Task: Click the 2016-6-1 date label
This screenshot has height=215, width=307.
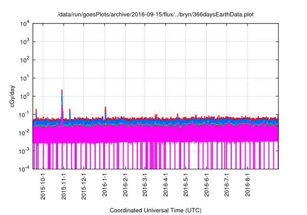Action: [x=207, y=185]
